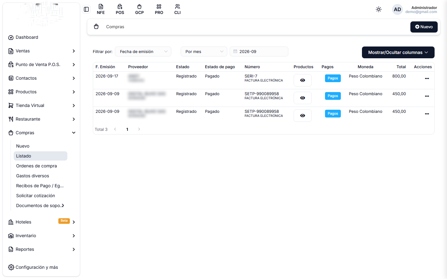View products of last row purchase
Screen dimensions: 447x279
(x=303, y=116)
